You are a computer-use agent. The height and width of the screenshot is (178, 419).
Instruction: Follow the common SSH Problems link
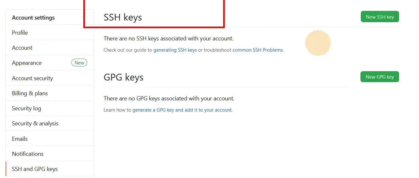click(x=258, y=50)
